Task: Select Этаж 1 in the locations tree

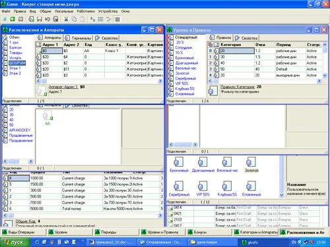Action: click(15, 69)
